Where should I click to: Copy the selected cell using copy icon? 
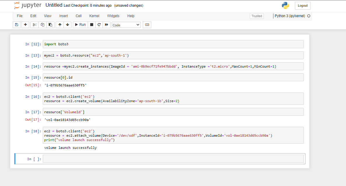click(x=42, y=25)
